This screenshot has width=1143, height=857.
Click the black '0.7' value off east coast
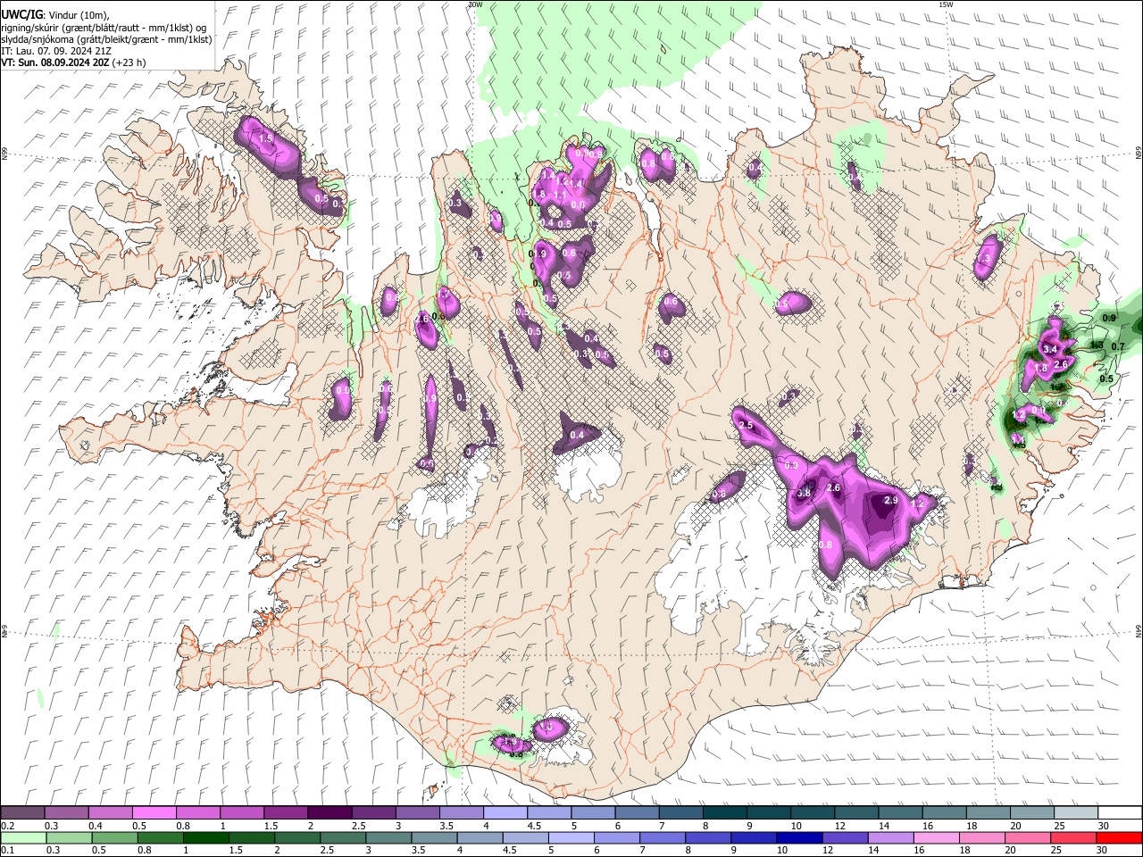pos(1117,345)
